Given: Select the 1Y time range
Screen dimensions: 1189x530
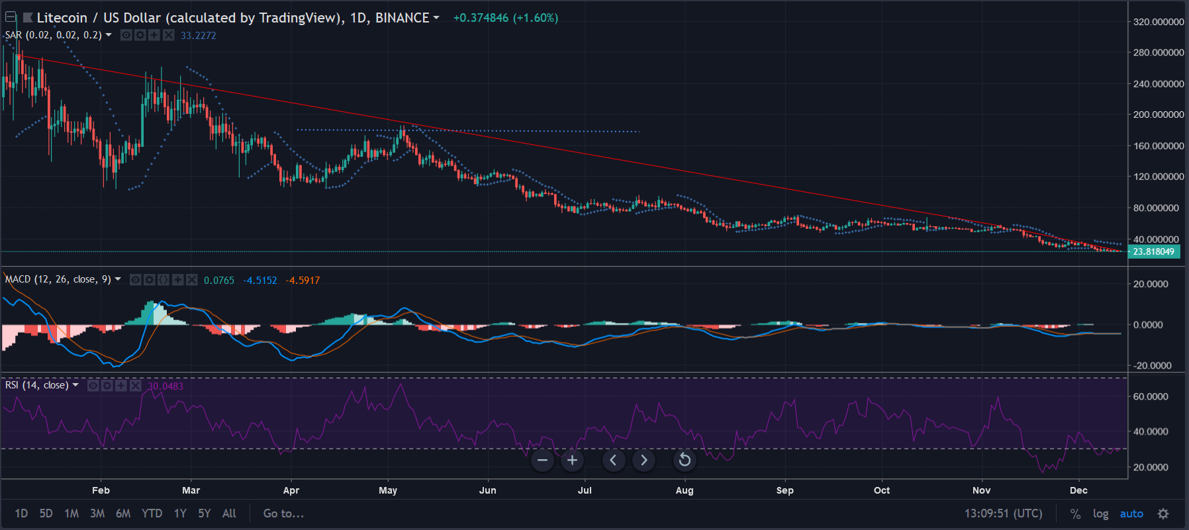Looking at the screenshot, I should click(180, 513).
